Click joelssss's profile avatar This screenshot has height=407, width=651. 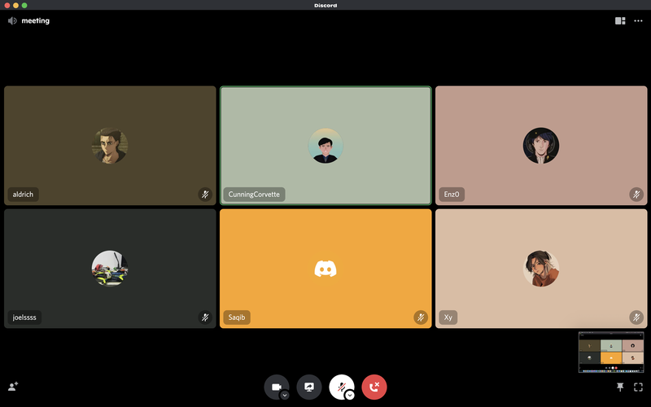110,268
